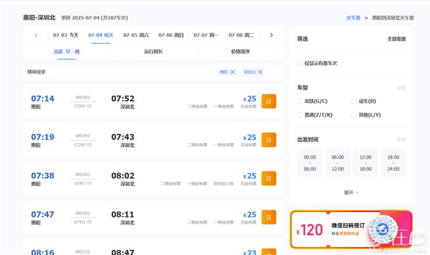Sort by 运行时长 duration

(153, 51)
